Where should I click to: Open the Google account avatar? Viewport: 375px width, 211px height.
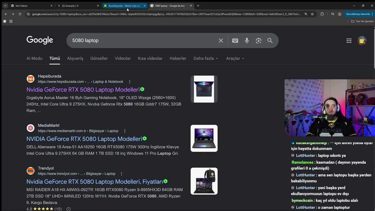[x=362, y=41]
